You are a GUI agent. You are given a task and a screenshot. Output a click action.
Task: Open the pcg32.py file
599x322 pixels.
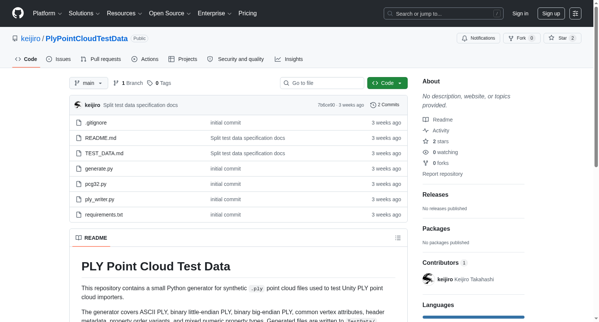(96, 184)
